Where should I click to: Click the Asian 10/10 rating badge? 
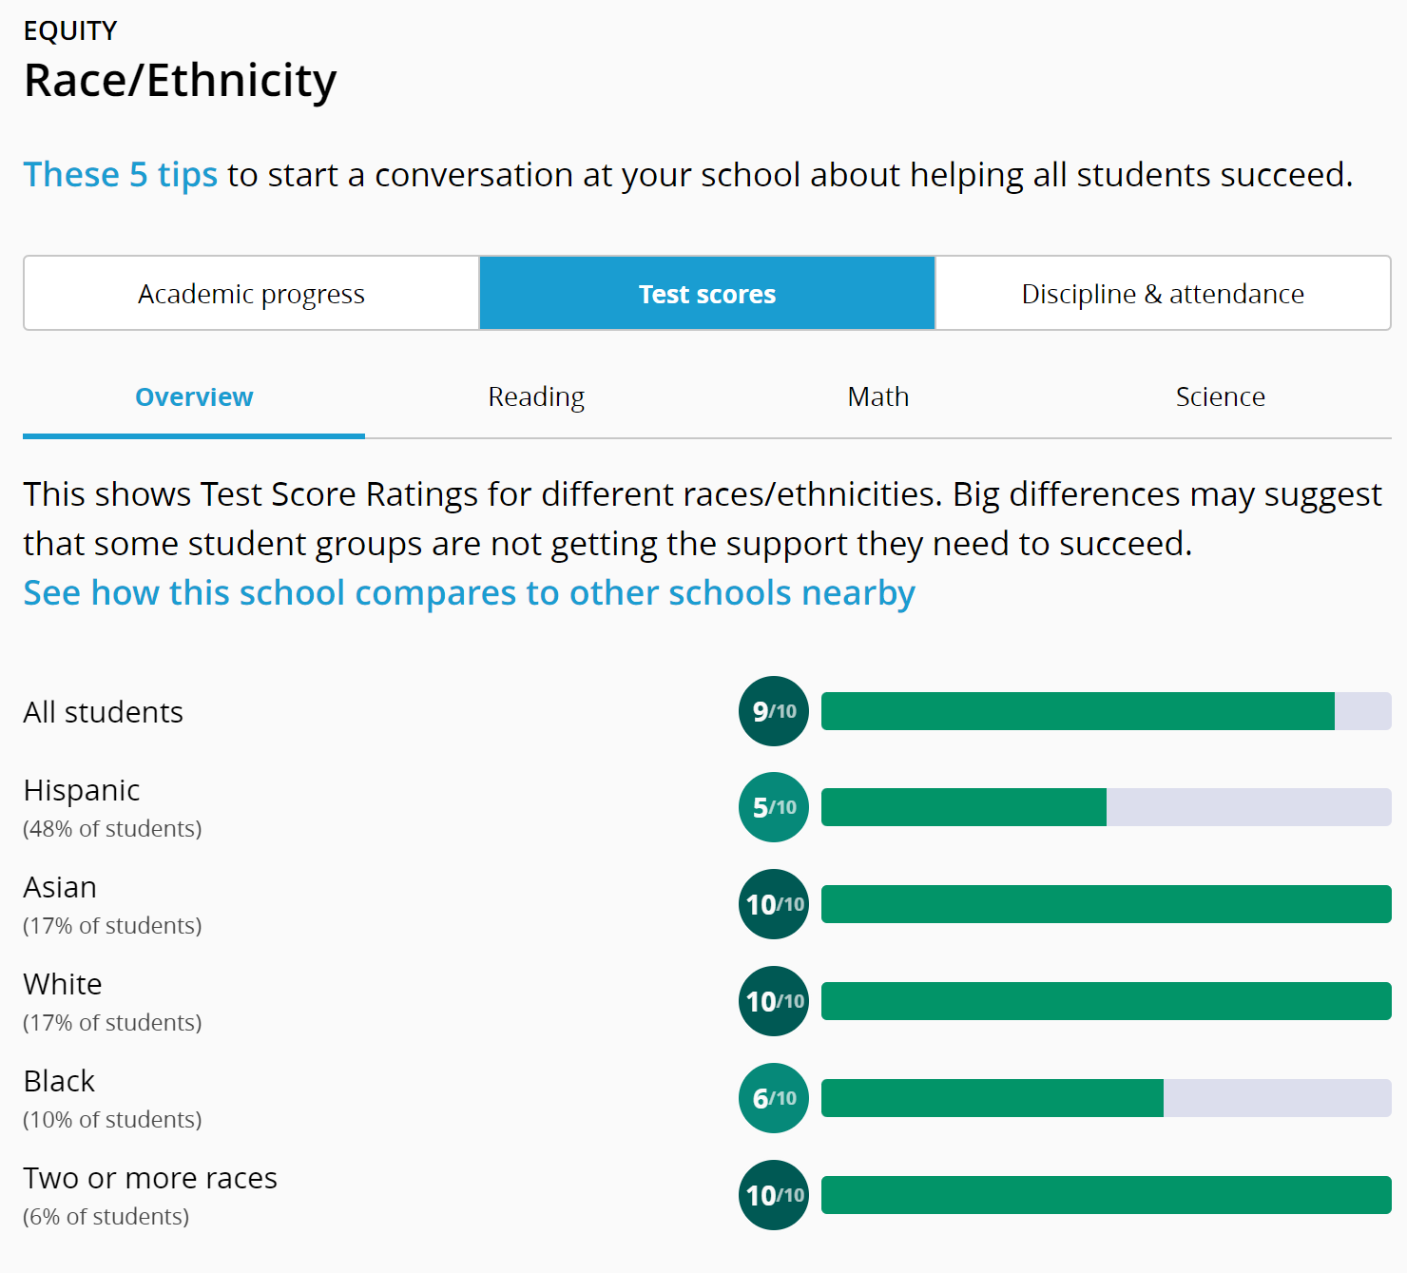773,904
